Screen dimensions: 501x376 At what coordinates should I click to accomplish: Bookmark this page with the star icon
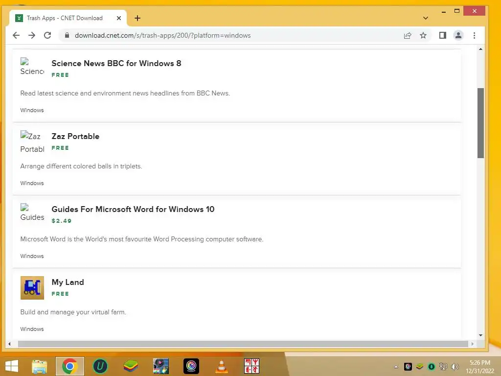coord(423,35)
